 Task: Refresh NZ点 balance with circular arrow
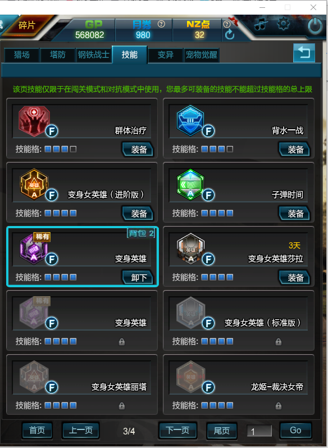(230, 35)
